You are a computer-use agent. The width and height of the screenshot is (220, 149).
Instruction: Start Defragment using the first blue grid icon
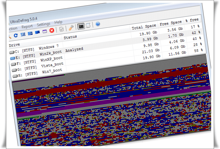(23, 34)
